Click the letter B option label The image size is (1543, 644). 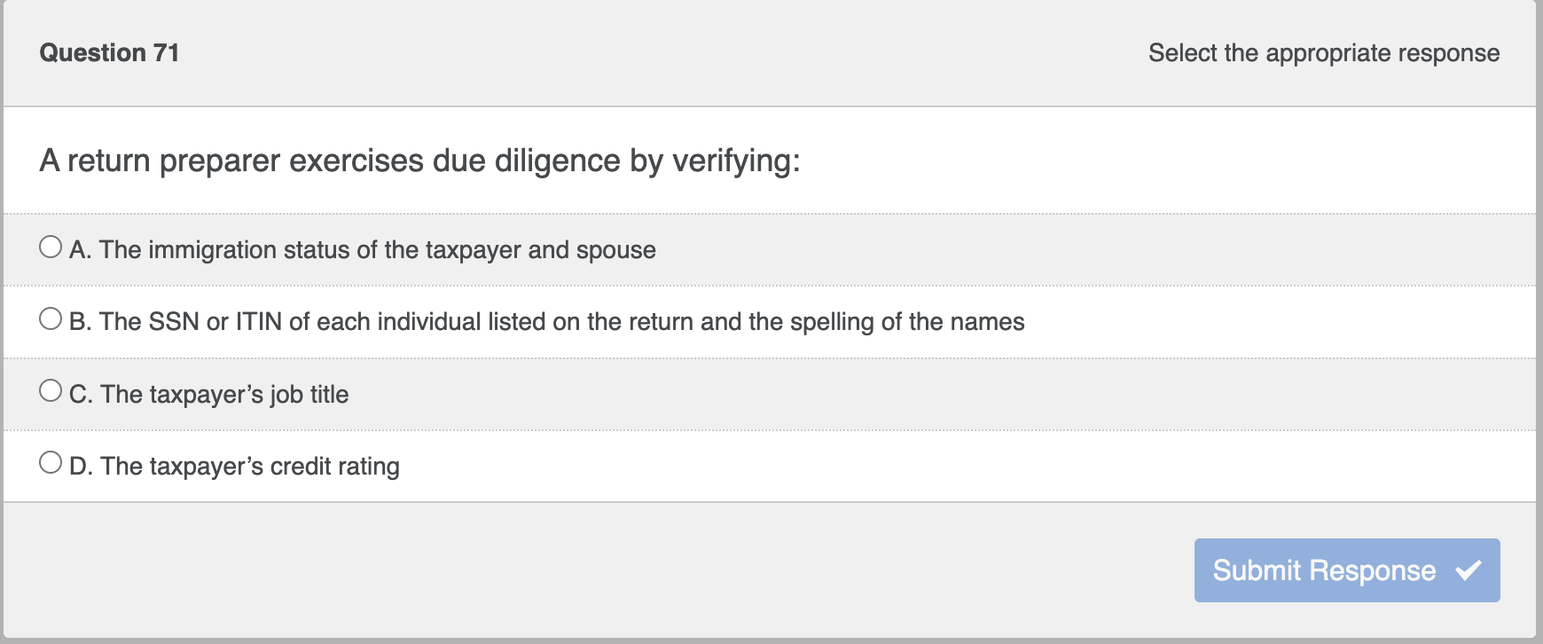80,321
